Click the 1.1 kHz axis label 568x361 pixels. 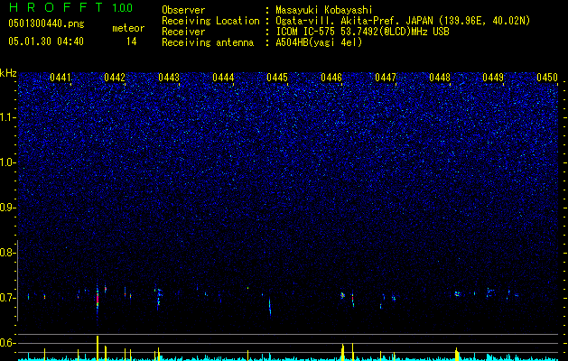7,117
